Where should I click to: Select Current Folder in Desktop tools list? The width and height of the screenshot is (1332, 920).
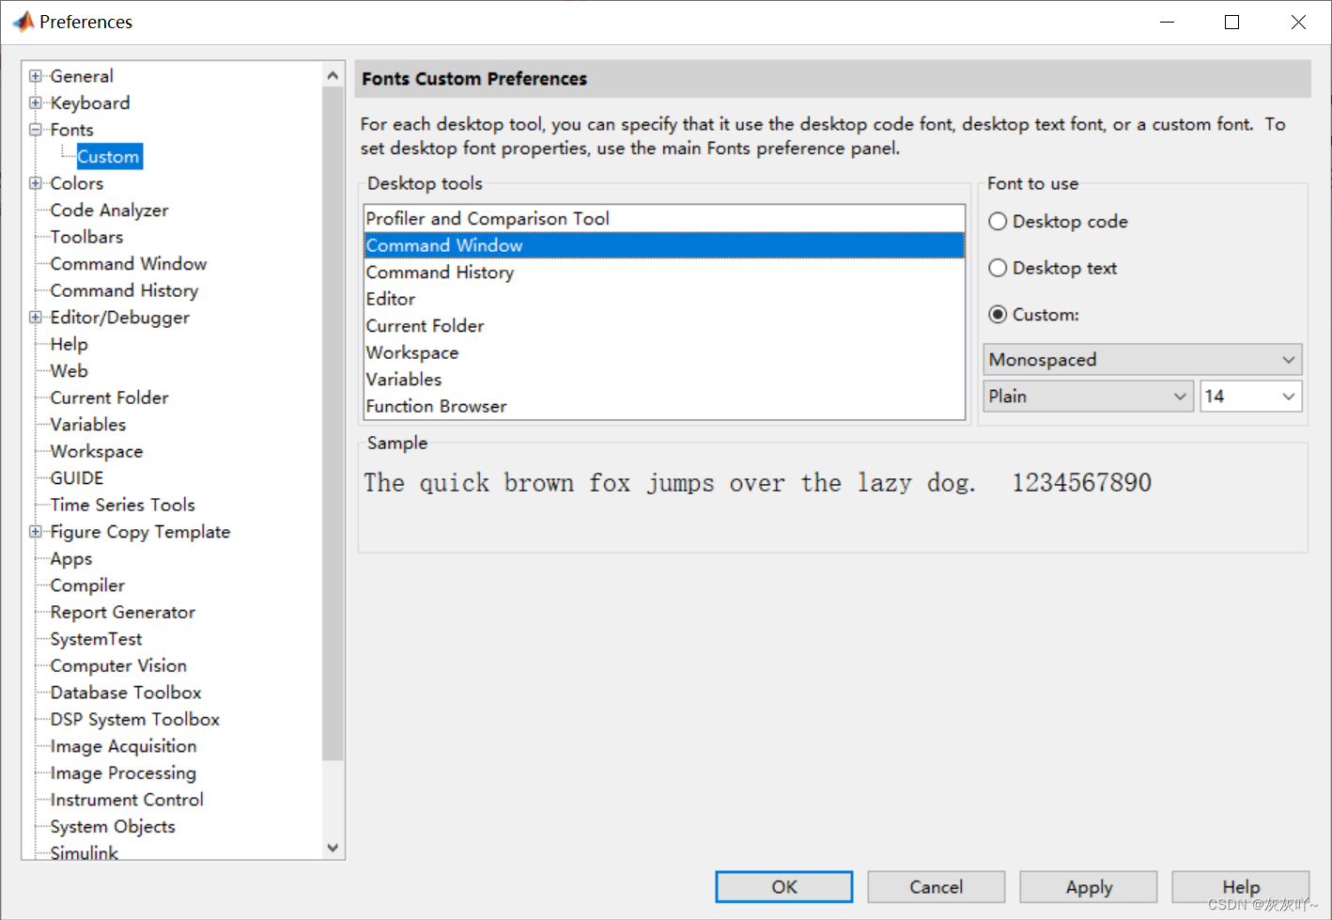pyautogui.click(x=664, y=326)
